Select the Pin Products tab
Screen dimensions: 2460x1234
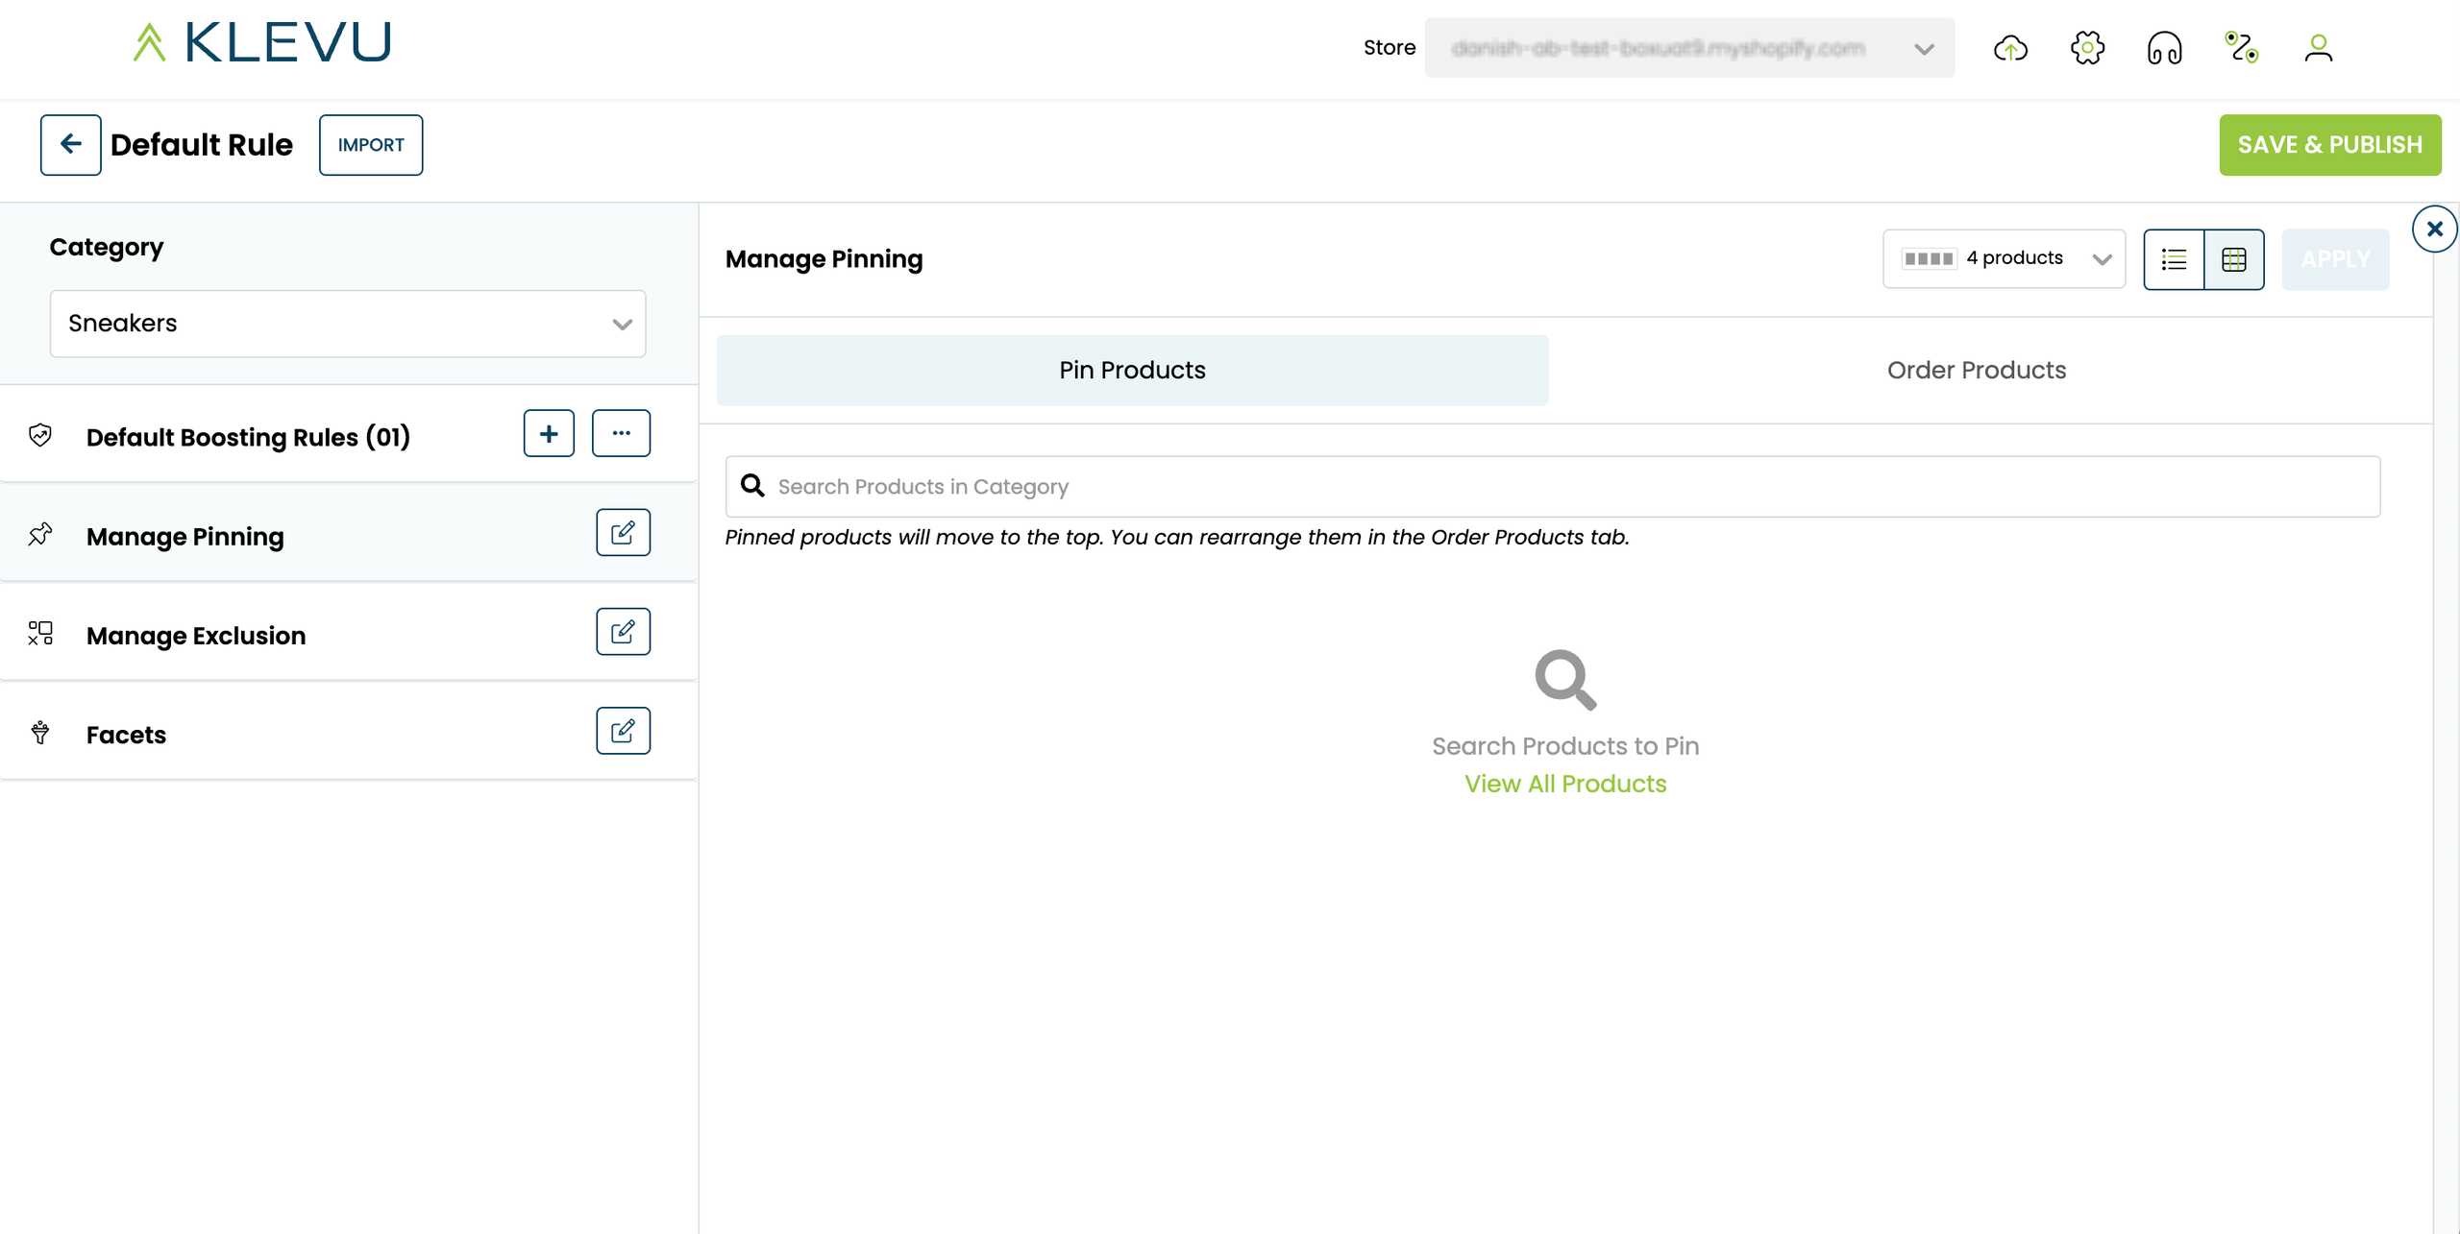tap(1132, 370)
